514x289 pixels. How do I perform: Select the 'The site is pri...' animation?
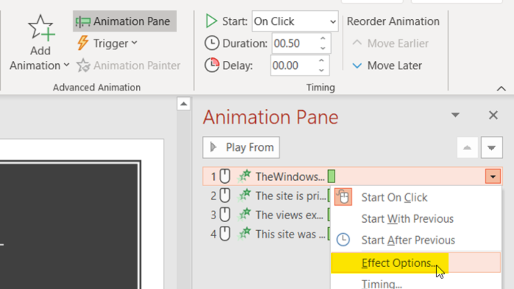click(x=290, y=196)
